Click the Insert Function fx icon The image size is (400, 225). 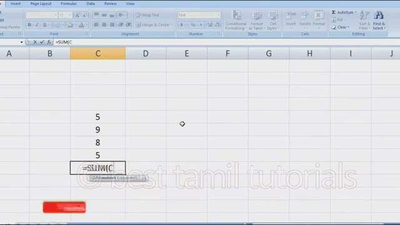pyautogui.click(x=49, y=42)
